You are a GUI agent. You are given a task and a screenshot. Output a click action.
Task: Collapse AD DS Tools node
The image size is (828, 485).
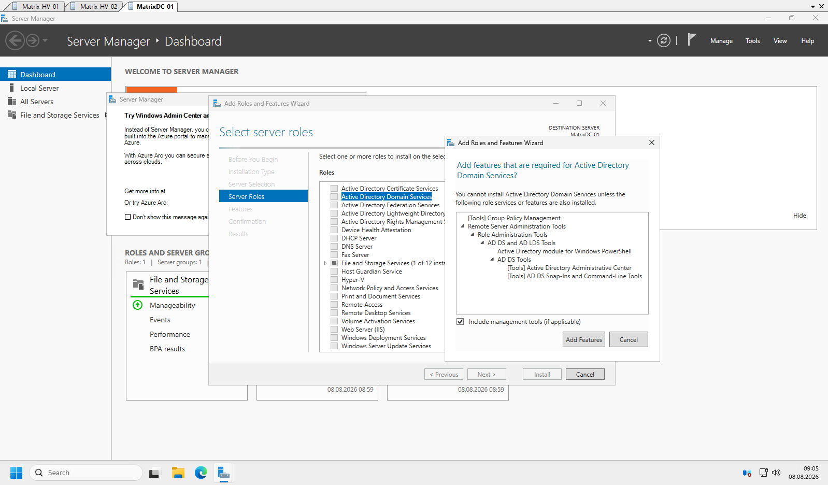[492, 259]
